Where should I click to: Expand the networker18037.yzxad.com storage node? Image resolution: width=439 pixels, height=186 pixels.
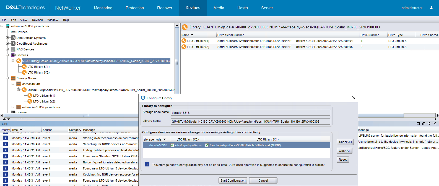coord(13,107)
